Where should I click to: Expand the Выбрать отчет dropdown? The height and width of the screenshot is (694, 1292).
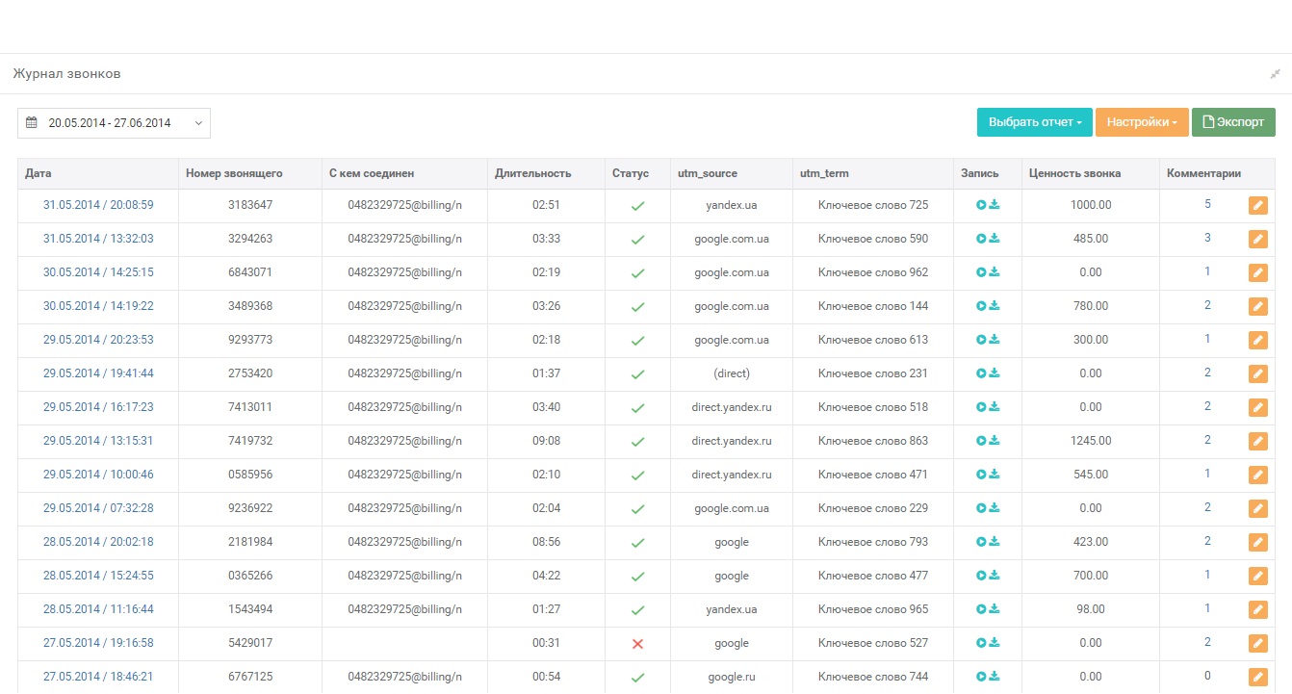1034,122
